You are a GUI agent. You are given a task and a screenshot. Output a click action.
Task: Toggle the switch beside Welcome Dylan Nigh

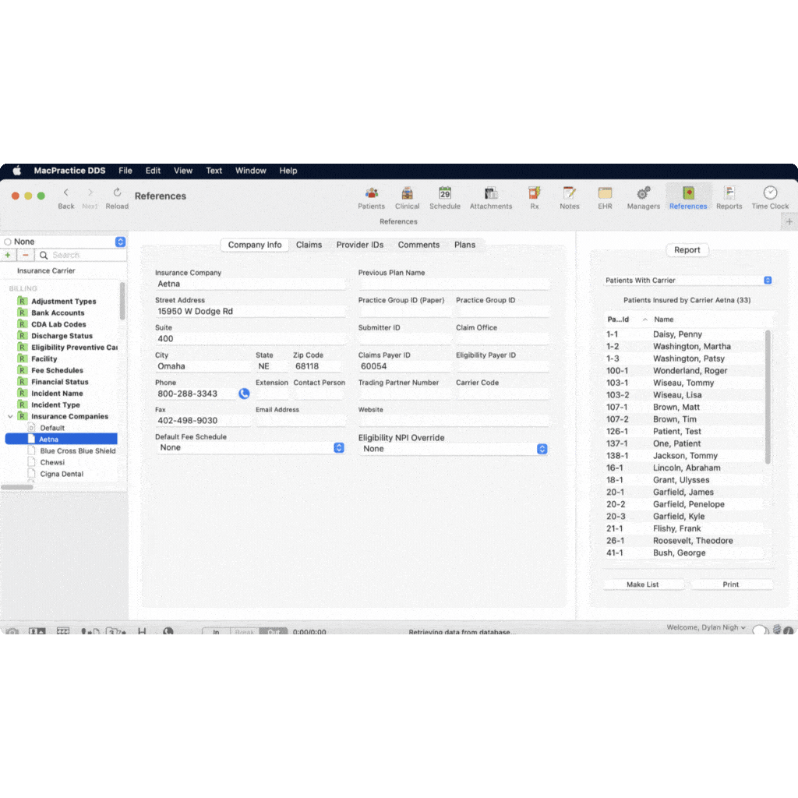tap(760, 630)
